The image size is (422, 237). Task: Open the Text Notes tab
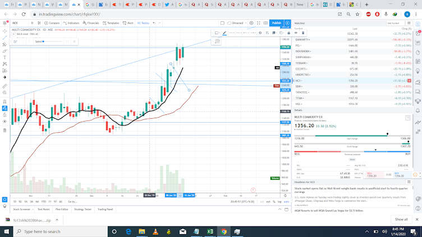click(x=44, y=210)
